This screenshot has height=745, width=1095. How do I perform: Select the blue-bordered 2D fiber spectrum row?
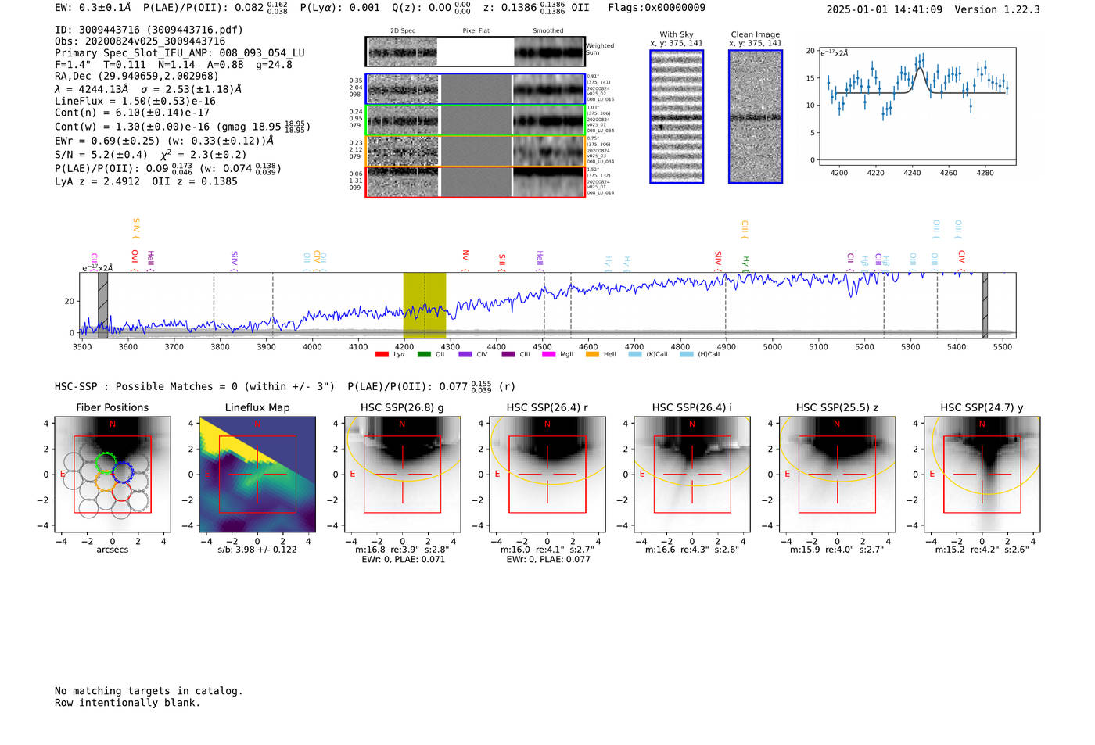476,89
